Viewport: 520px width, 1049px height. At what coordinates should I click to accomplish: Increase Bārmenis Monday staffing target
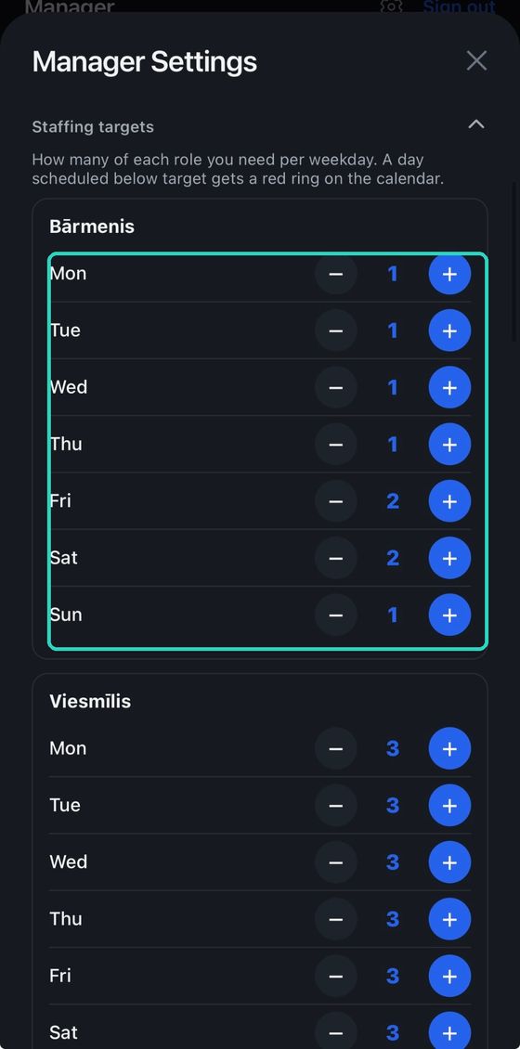tap(449, 274)
